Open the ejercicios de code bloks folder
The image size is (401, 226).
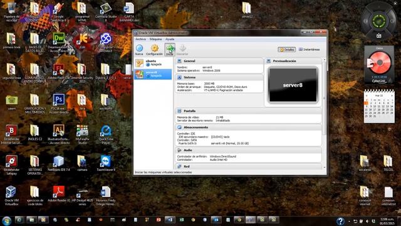pyautogui.click(x=35, y=196)
